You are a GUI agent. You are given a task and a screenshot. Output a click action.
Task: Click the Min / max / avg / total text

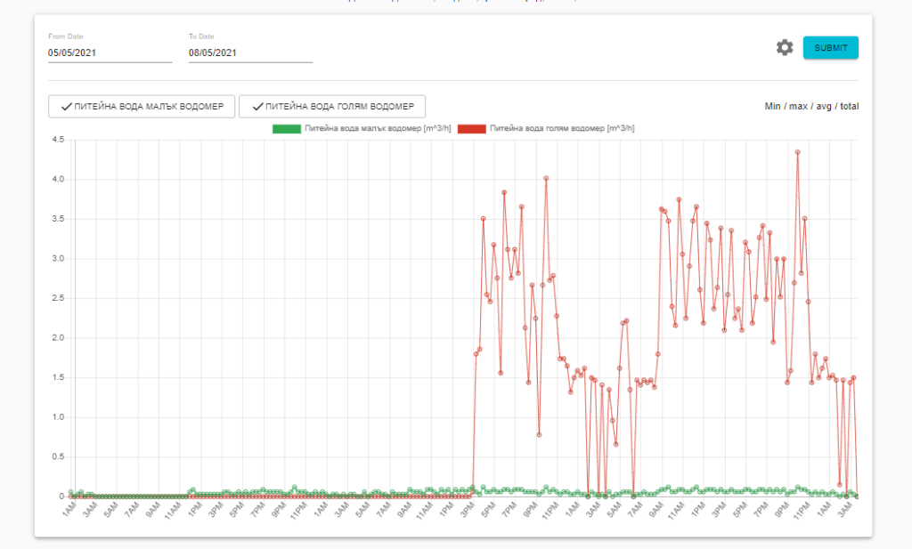pyautogui.click(x=811, y=107)
